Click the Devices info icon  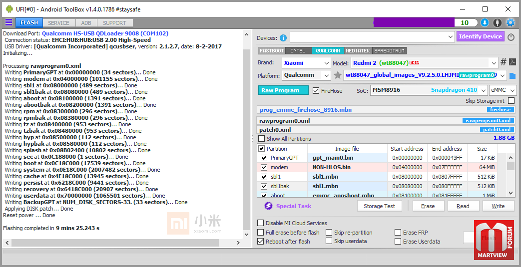point(283,38)
